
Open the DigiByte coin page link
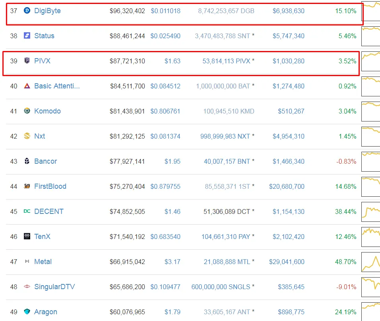click(x=48, y=11)
